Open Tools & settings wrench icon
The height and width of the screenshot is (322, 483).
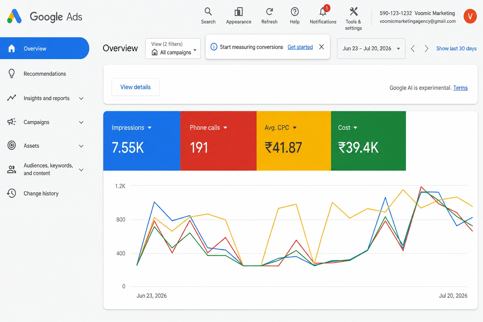tap(354, 12)
